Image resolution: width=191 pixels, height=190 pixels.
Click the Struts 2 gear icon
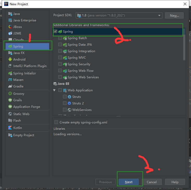(69, 103)
